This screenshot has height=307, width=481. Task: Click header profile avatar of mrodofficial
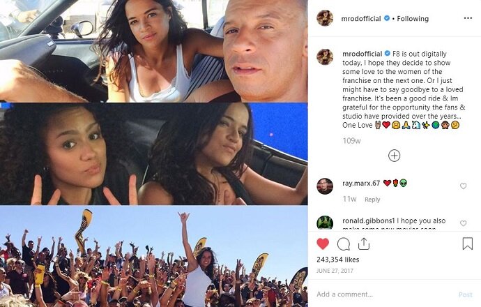point(325,18)
